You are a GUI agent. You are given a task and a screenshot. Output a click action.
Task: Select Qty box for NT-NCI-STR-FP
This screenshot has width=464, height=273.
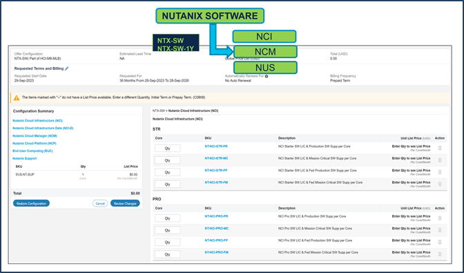click(x=168, y=172)
